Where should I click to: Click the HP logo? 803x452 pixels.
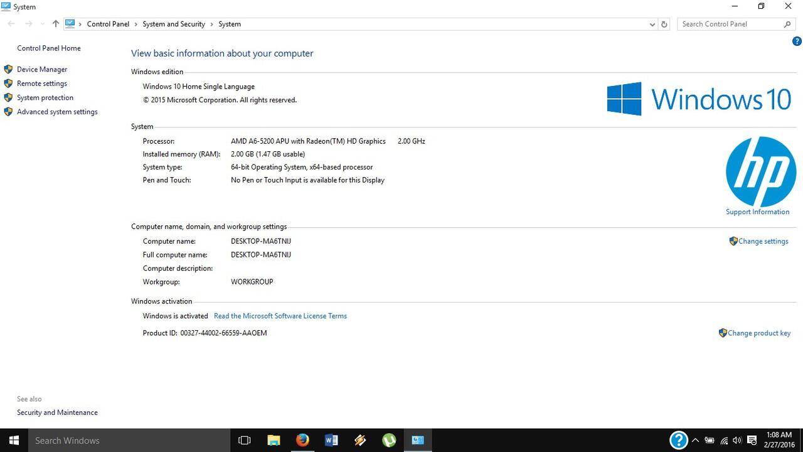tap(761, 171)
